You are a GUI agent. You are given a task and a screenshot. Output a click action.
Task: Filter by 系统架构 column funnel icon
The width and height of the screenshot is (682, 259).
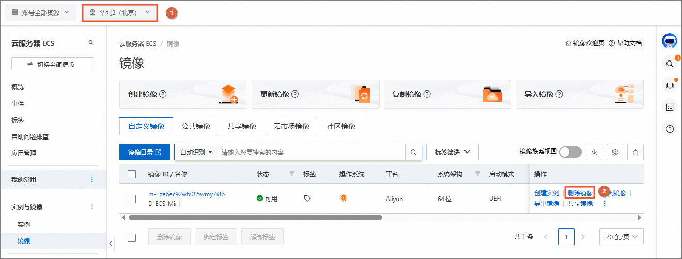pyautogui.click(x=477, y=173)
